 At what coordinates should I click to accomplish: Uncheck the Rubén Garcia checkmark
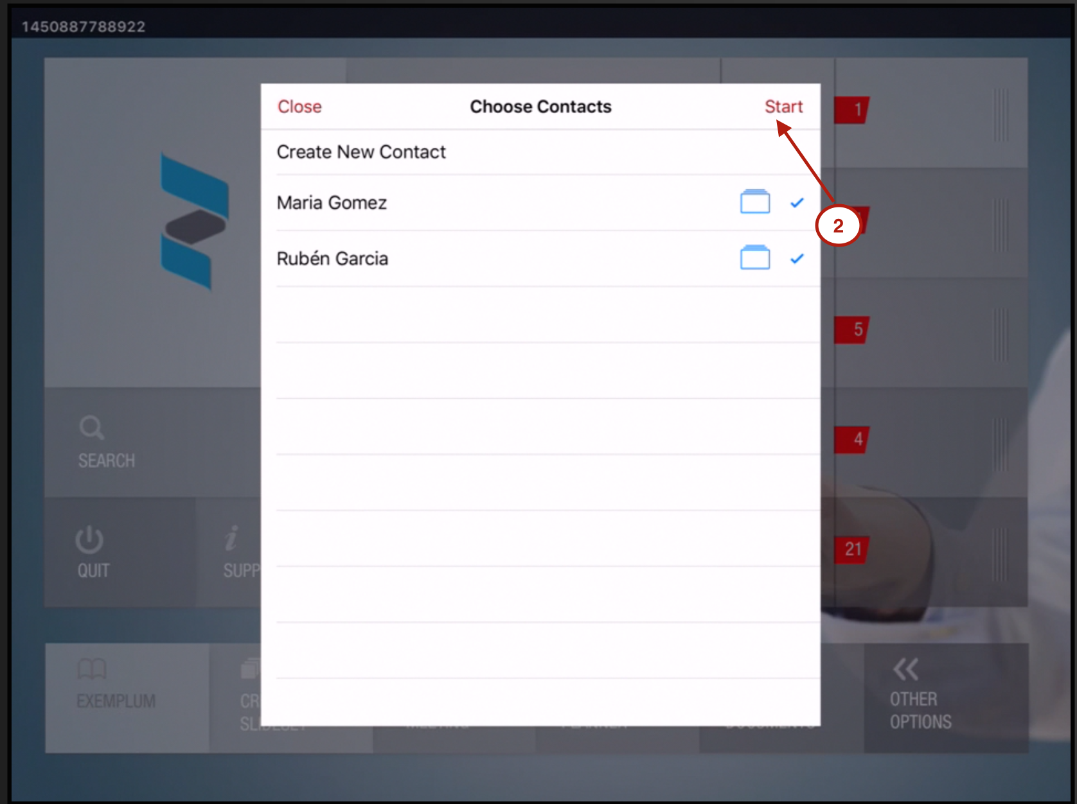(797, 259)
